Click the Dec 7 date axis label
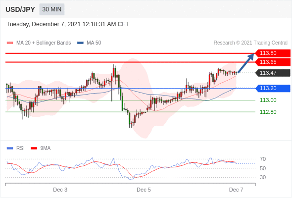292x198 pixels. point(236,190)
